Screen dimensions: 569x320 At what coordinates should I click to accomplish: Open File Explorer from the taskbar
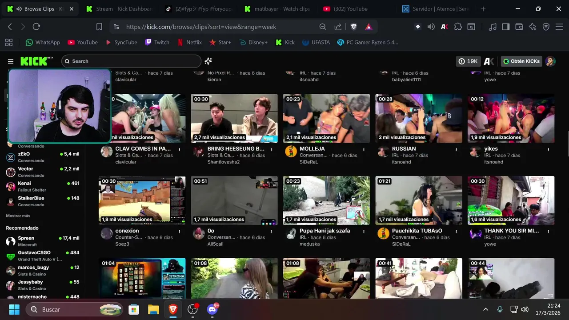[153, 309]
